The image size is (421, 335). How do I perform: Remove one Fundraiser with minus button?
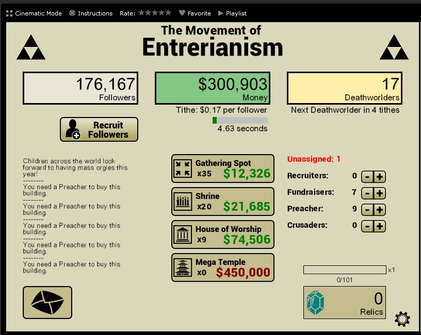point(366,193)
